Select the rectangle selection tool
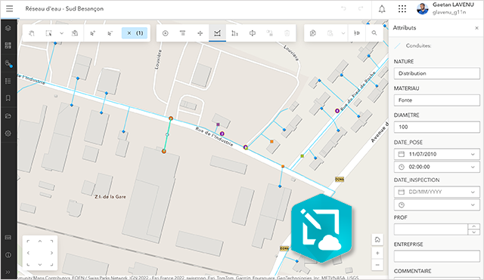This screenshot has width=484, height=280. [48, 33]
